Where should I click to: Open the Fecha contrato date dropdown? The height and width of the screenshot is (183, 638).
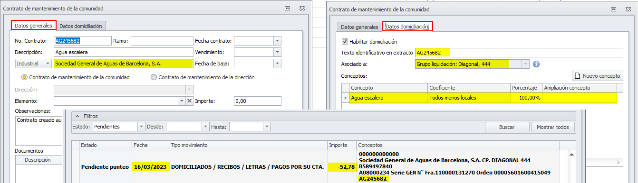point(277,41)
